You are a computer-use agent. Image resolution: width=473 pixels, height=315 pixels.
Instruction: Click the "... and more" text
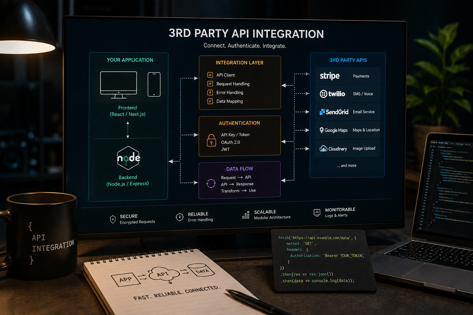(x=347, y=165)
